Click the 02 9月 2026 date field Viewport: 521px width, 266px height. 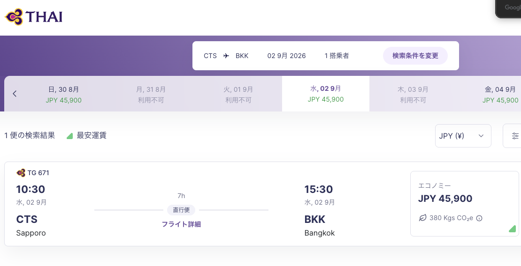pyautogui.click(x=286, y=56)
